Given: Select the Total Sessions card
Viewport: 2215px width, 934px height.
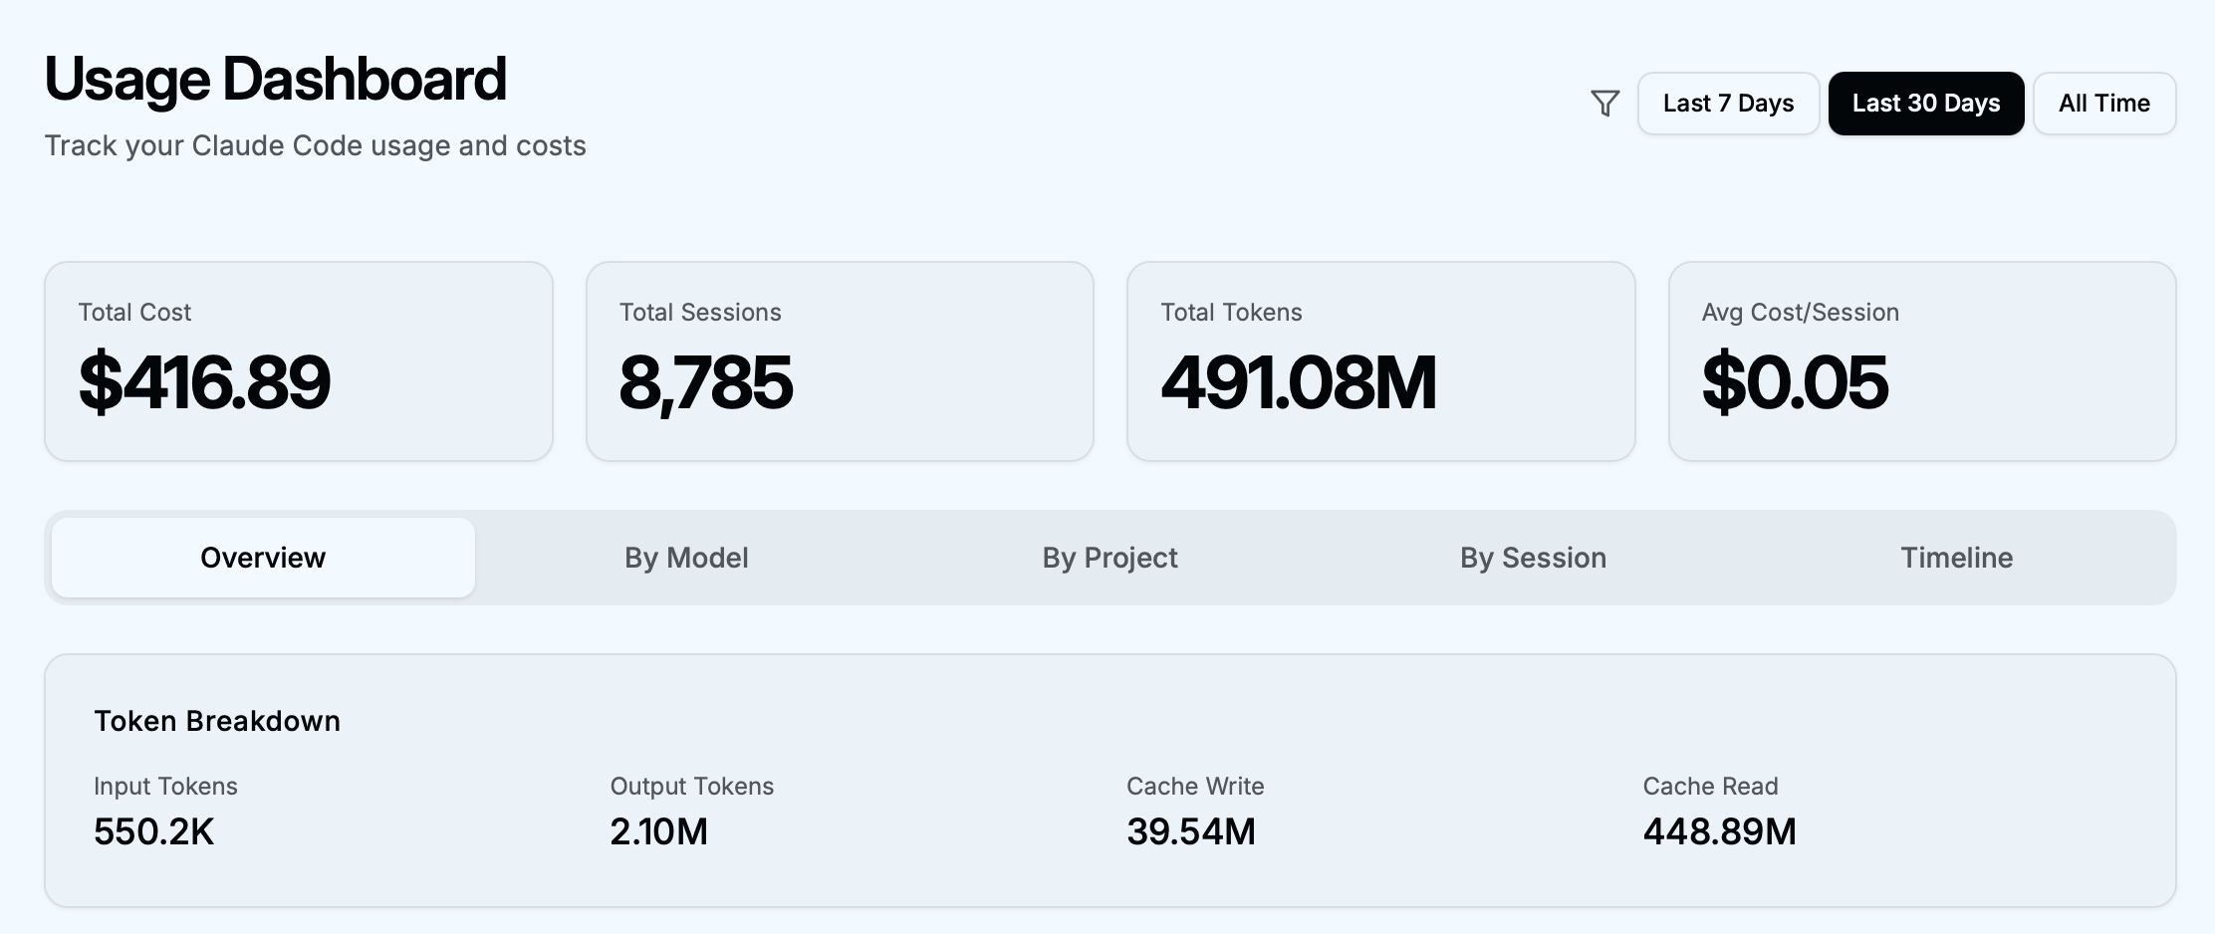Looking at the screenshot, I should coord(840,361).
